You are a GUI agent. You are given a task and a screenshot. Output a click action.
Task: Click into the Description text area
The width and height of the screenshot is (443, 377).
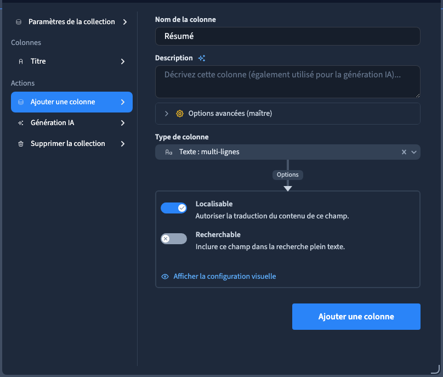click(x=288, y=82)
